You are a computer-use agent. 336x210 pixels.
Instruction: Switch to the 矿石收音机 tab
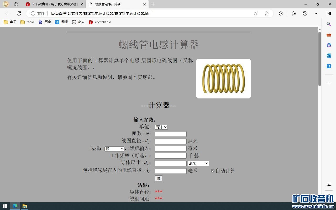[x=54, y=4]
